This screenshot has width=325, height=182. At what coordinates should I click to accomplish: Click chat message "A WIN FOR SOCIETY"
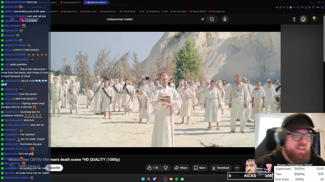(25, 99)
